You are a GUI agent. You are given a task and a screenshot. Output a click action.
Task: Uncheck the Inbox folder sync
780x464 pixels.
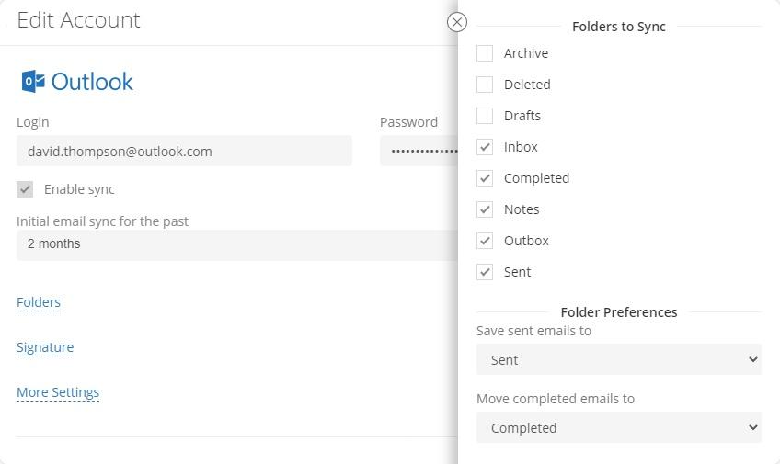point(485,147)
